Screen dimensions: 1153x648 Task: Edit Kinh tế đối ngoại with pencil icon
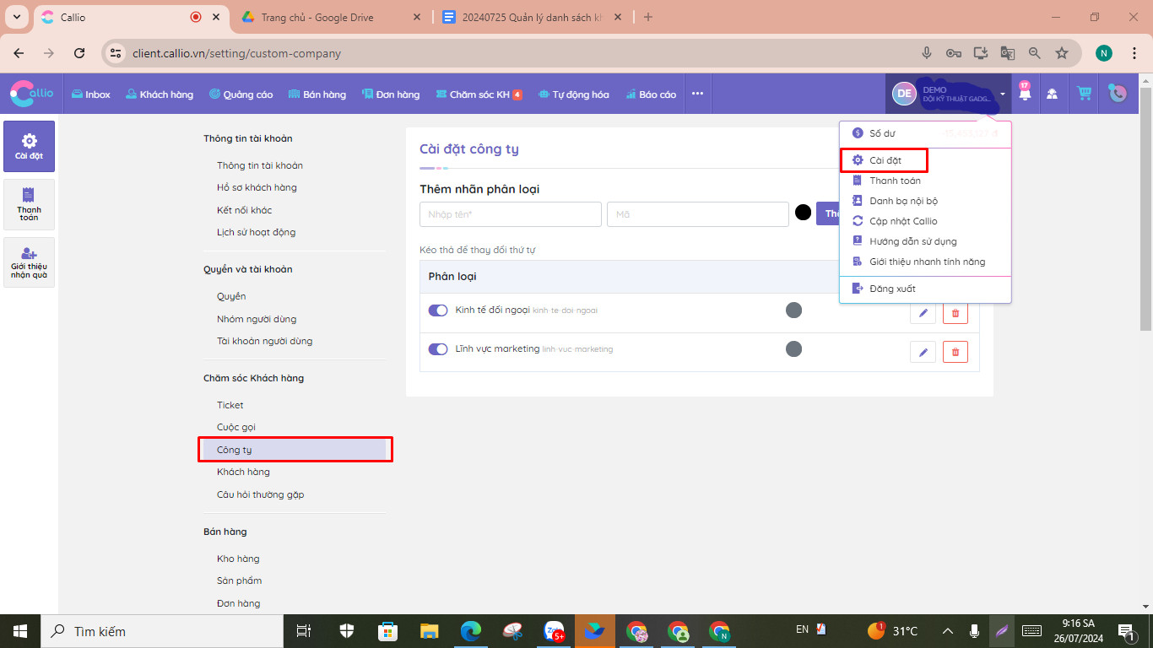pyautogui.click(x=923, y=313)
